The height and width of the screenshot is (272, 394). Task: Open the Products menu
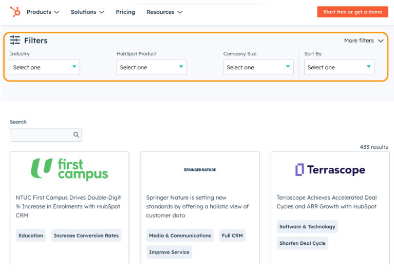(x=43, y=12)
